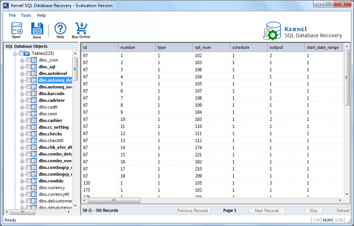Expand the dbo._icon tree node

pyautogui.click(x=22, y=60)
